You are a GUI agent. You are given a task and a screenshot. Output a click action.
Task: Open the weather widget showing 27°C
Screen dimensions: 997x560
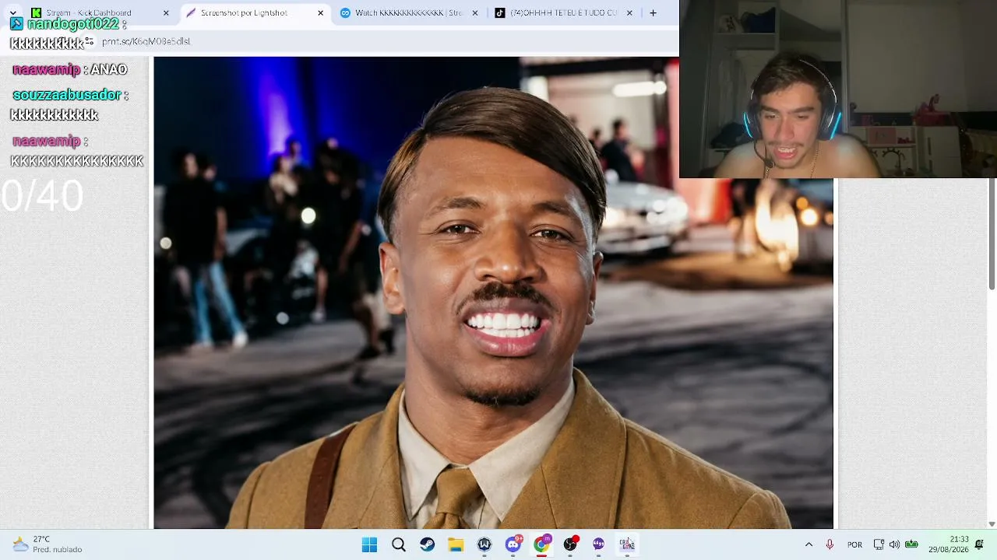coord(48,544)
